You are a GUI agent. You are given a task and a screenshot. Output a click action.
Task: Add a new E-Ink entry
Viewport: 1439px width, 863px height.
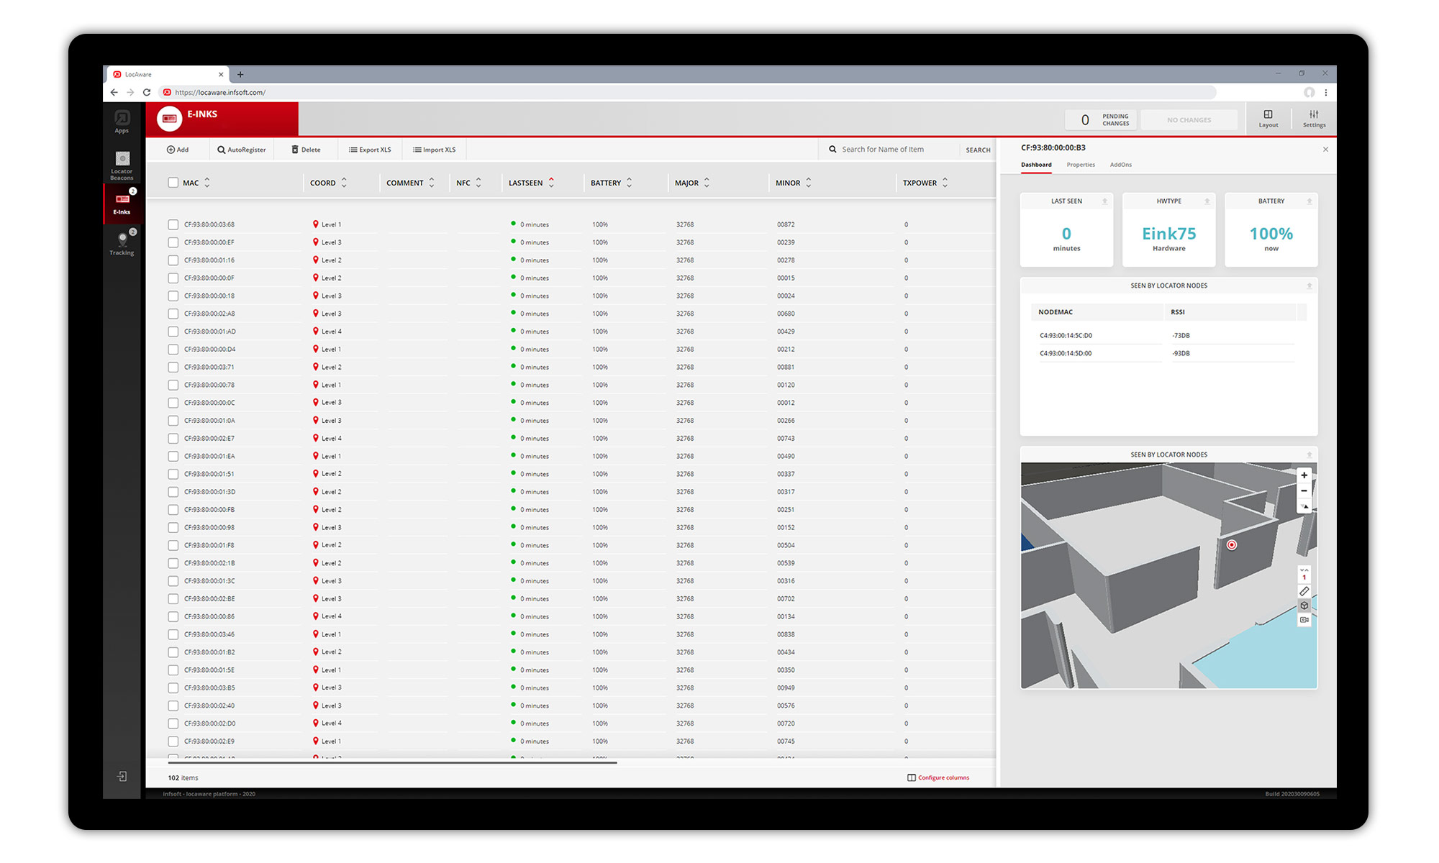(x=178, y=149)
